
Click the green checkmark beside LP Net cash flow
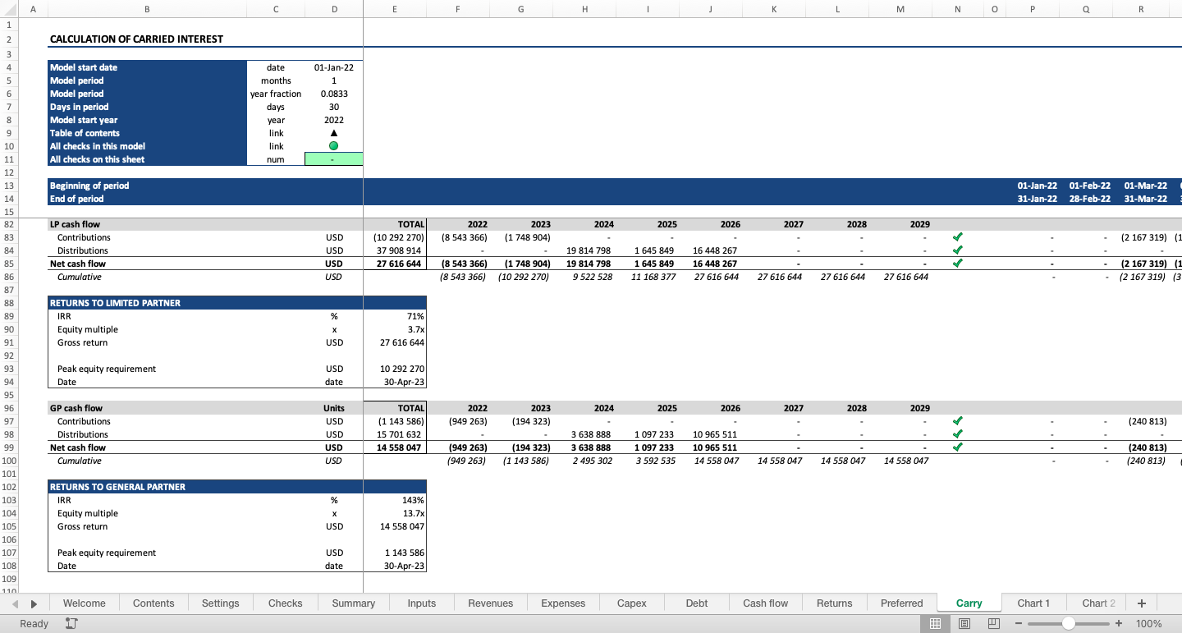coord(956,264)
